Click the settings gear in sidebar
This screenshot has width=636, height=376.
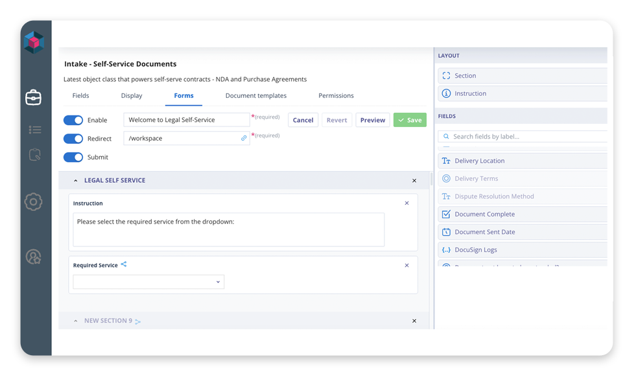point(33,202)
